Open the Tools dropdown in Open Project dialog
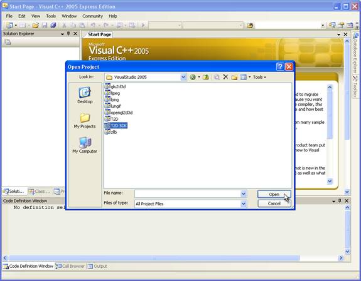Viewport: 361px width, 281px height. (x=259, y=77)
